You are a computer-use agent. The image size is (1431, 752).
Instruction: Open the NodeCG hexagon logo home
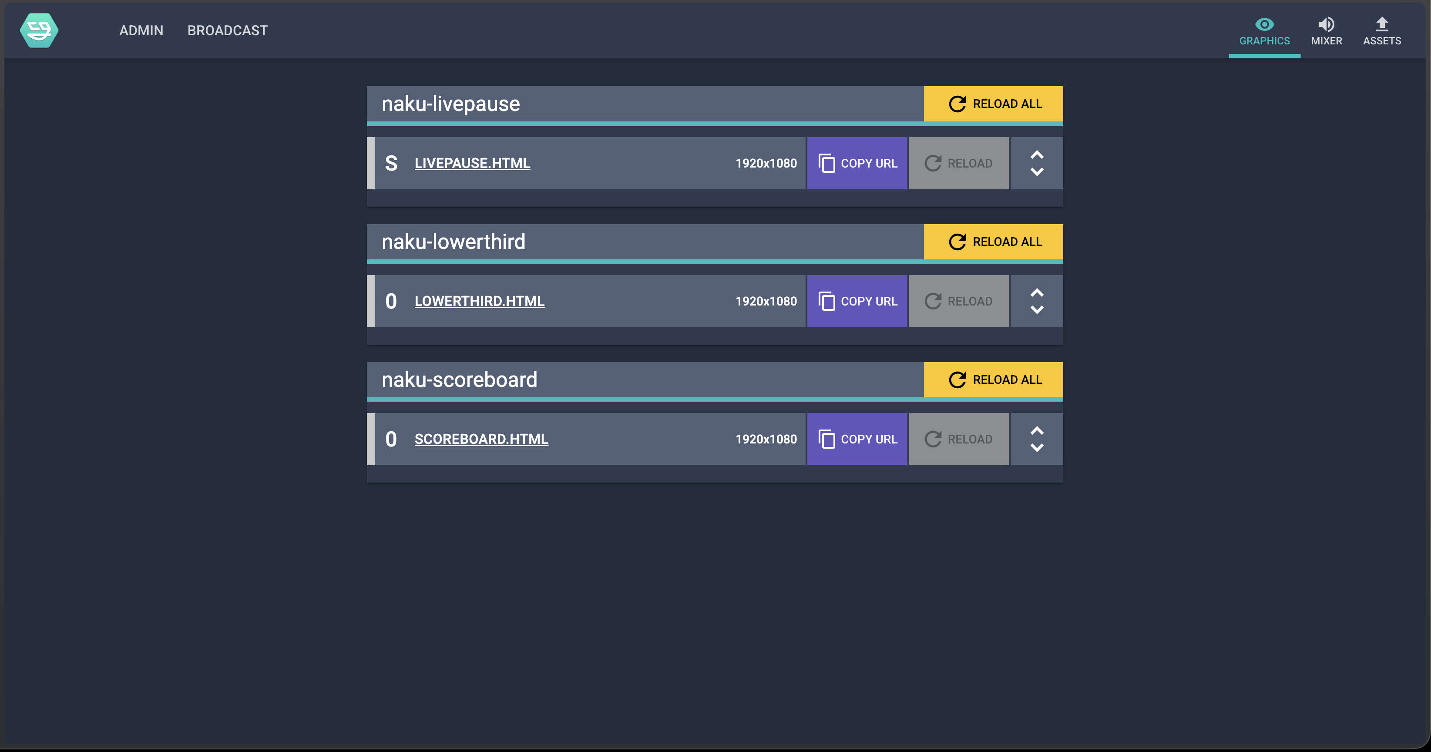(x=39, y=30)
